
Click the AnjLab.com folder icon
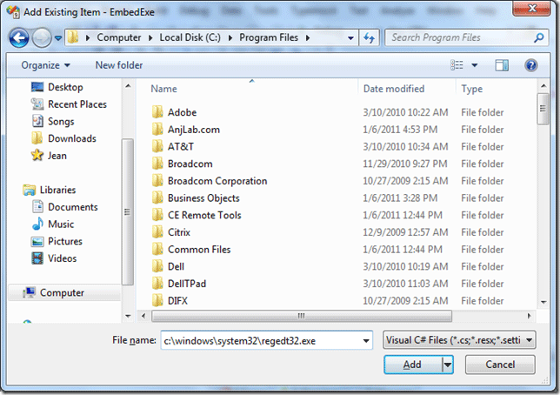click(x=157, y=130)
